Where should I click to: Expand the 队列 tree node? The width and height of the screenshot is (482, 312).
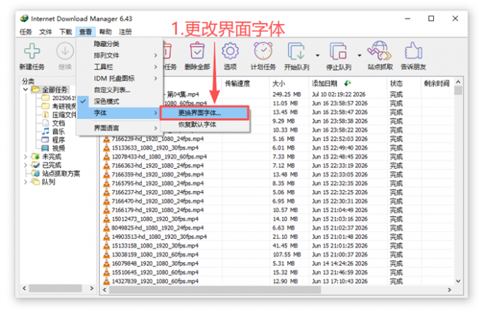[26, 182]
